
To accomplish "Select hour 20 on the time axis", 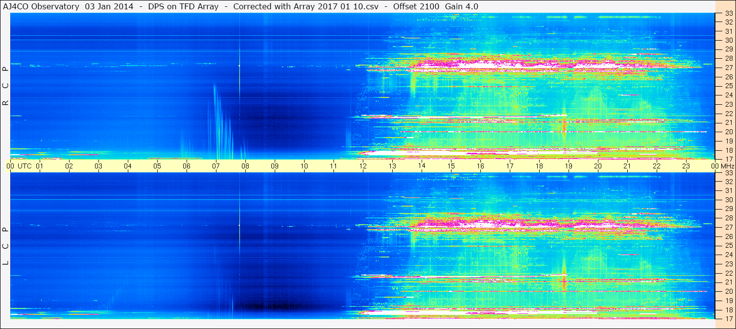I will (x=598, y=166).
